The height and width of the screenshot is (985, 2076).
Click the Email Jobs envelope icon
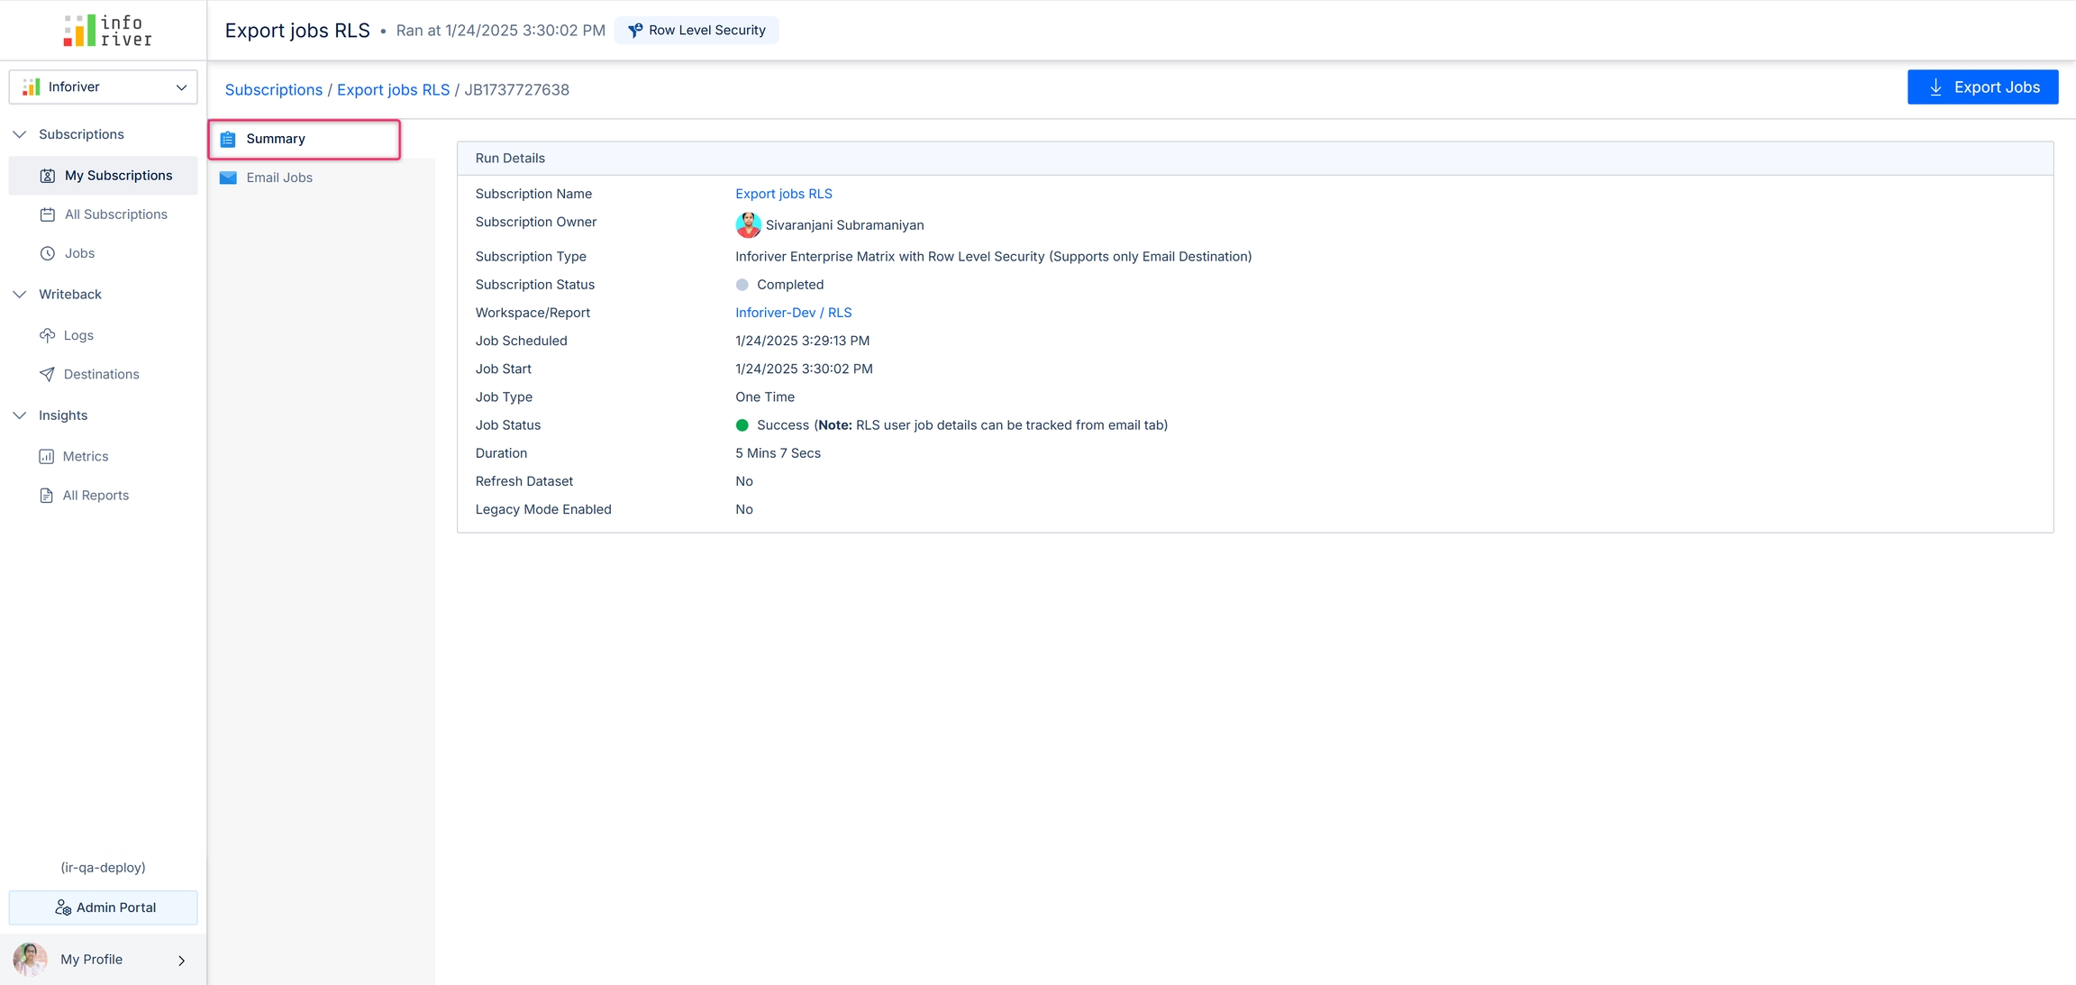229,178
